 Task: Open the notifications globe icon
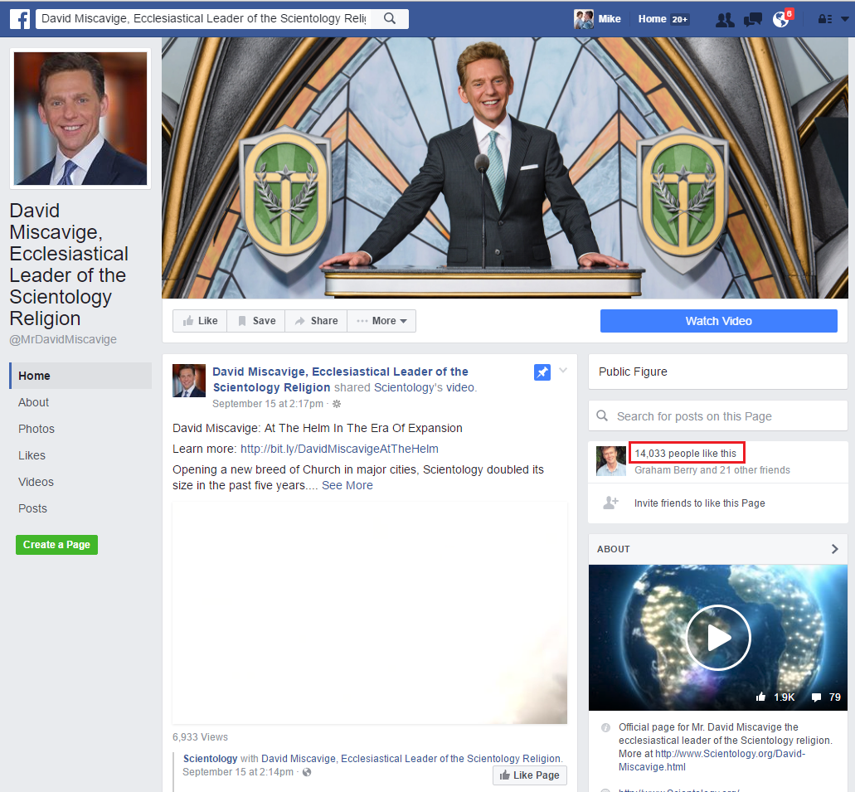781,20
